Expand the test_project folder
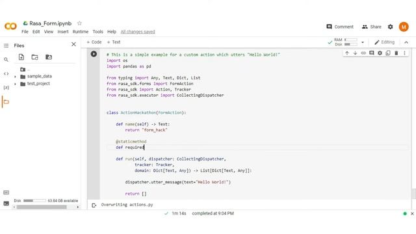The width and height of the screenshot is (416, 234). [x=15, y=84]
